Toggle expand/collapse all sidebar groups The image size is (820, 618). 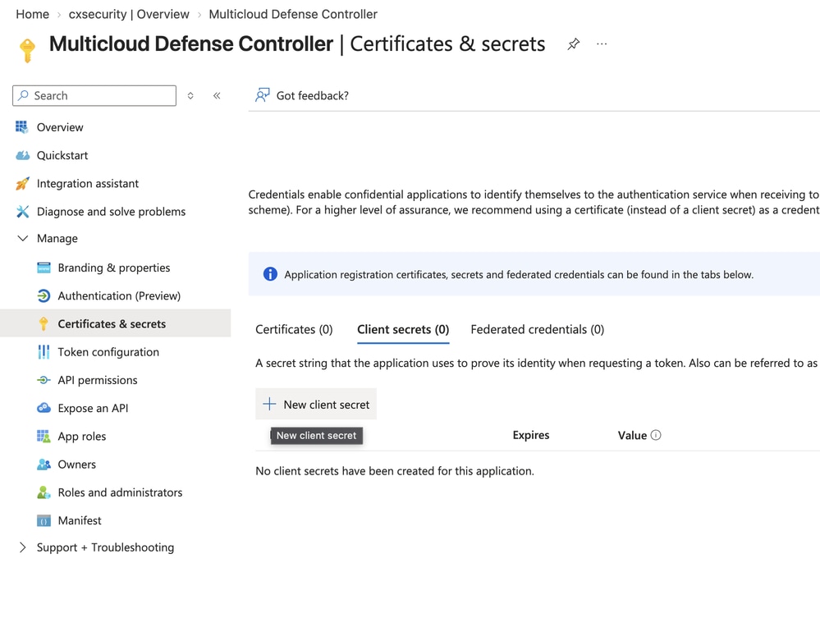tap(191, 96)
